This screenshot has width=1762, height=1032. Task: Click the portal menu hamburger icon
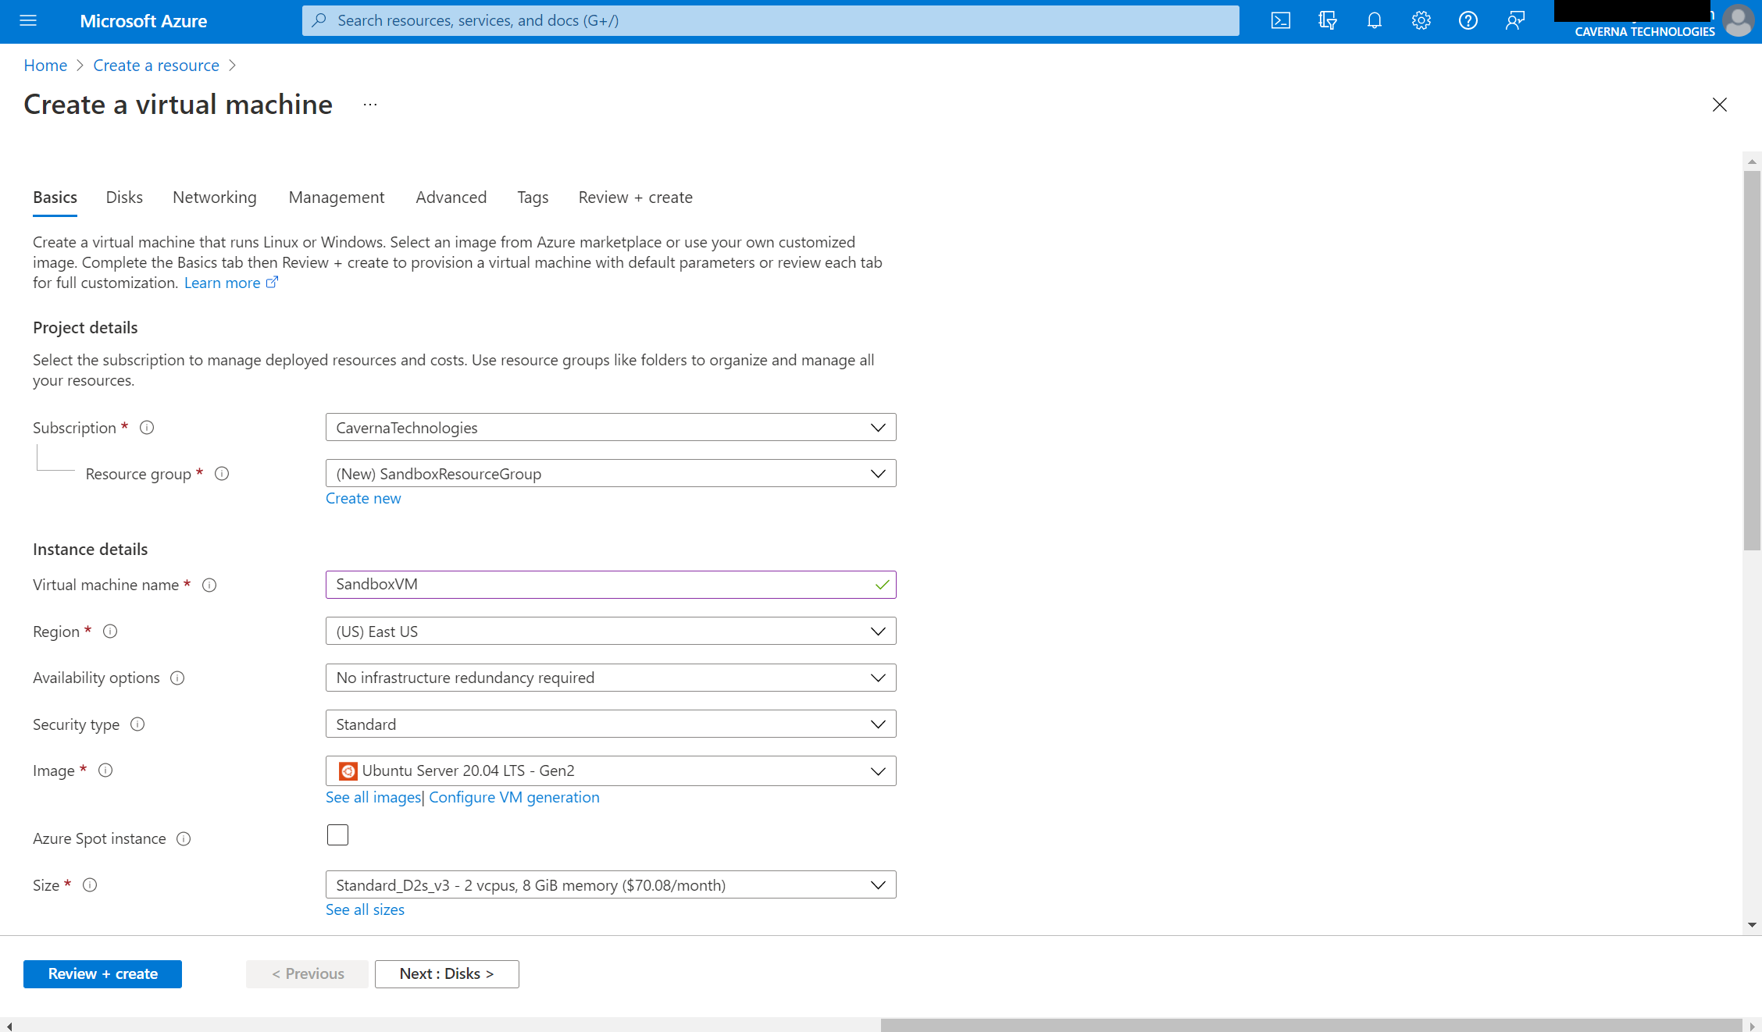[28, 21]
